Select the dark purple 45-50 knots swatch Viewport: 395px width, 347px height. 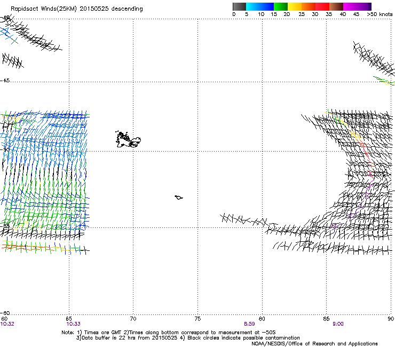364,6
